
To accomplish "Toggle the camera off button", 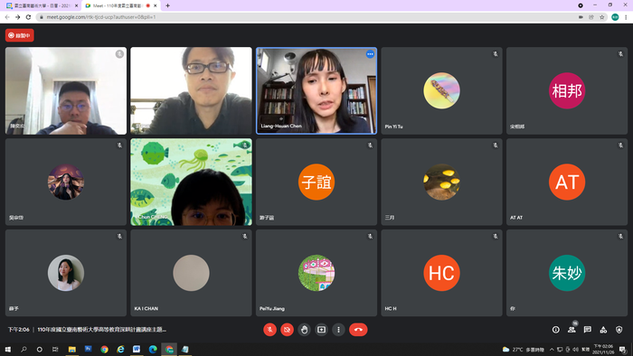I will pyautogui.click(x=287, y=330).
